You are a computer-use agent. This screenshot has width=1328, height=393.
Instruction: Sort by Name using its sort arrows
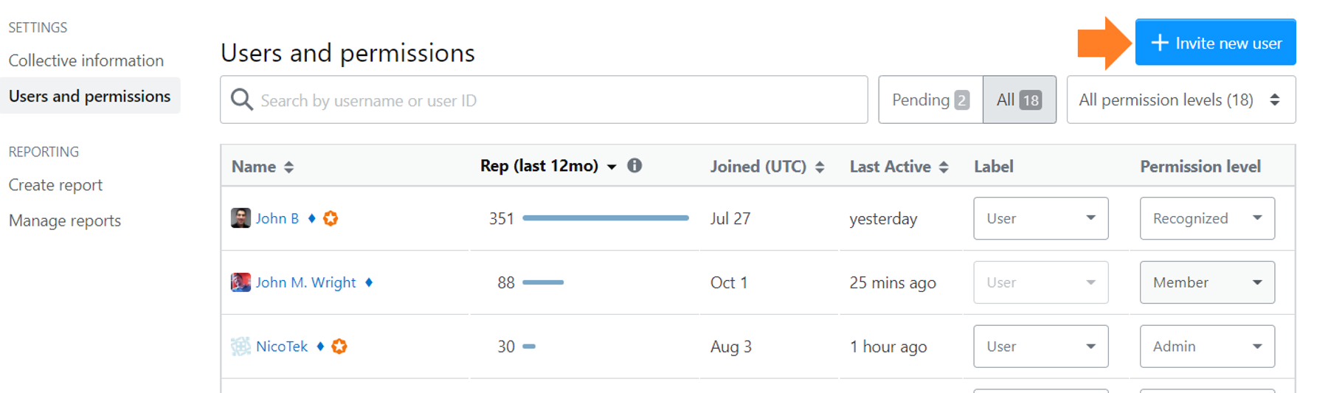(x=288, y=167)
